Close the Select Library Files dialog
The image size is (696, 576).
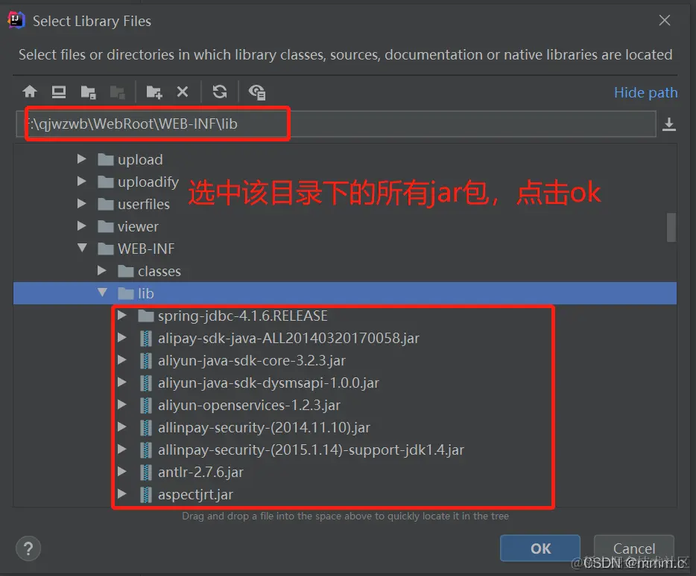(665, 20)
